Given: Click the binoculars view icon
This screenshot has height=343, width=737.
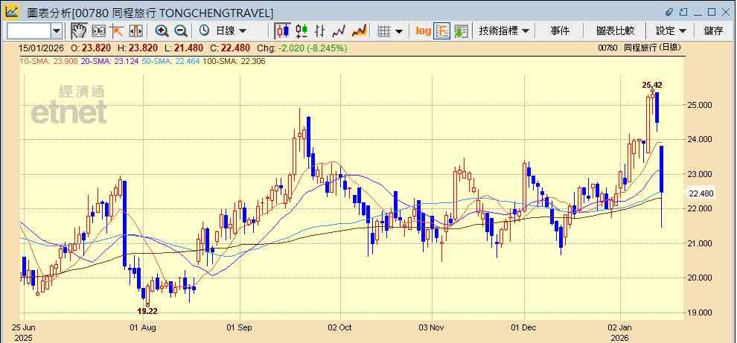Looking at the screenshot, I should coord(98,31).
